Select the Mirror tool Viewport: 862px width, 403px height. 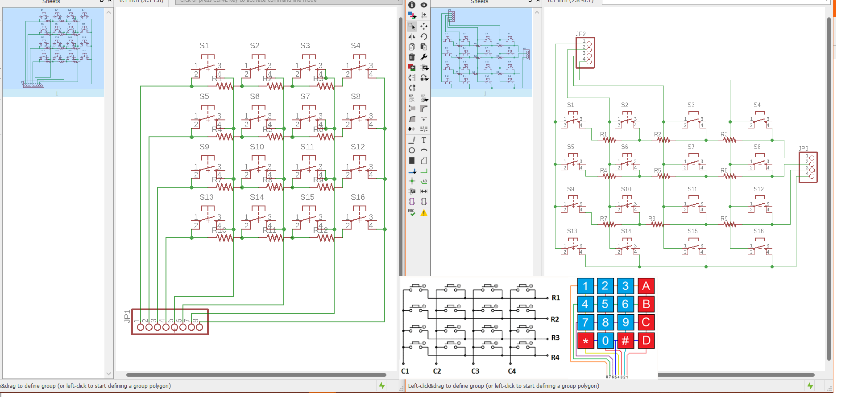(412, 37)
